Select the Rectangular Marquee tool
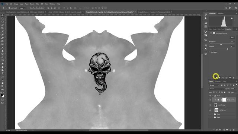This screenshot has height=134, width=238. coord(3,19)
